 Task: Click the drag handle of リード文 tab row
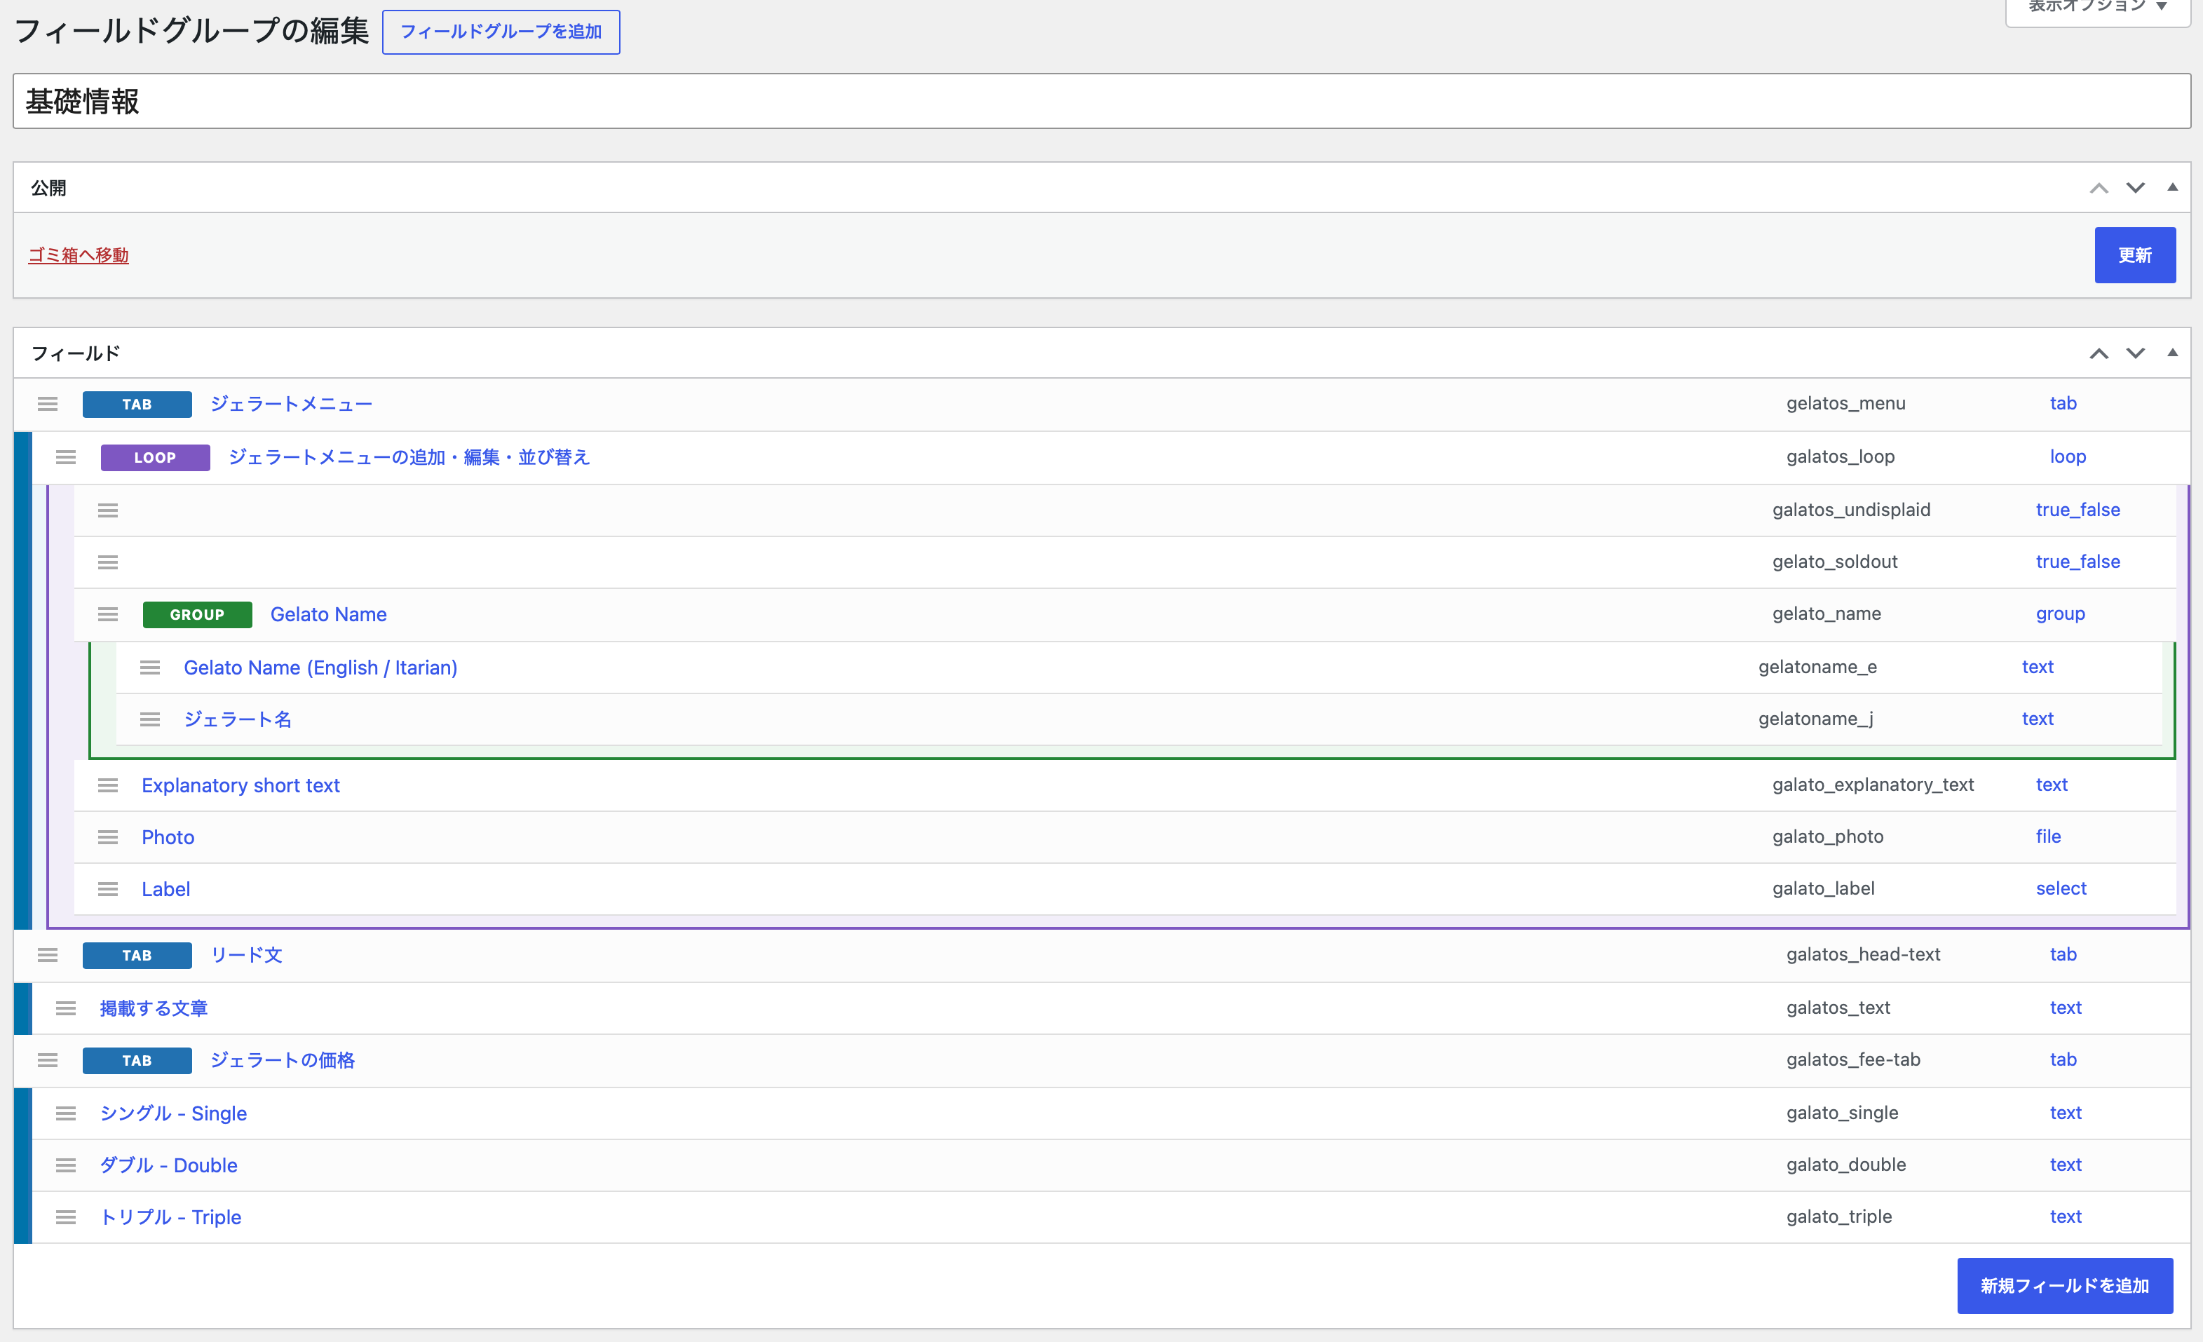[x=48, y=955]
